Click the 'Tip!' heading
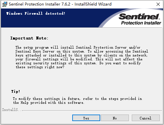The width and height of the screenshot is (164, 125). point(16,91)
